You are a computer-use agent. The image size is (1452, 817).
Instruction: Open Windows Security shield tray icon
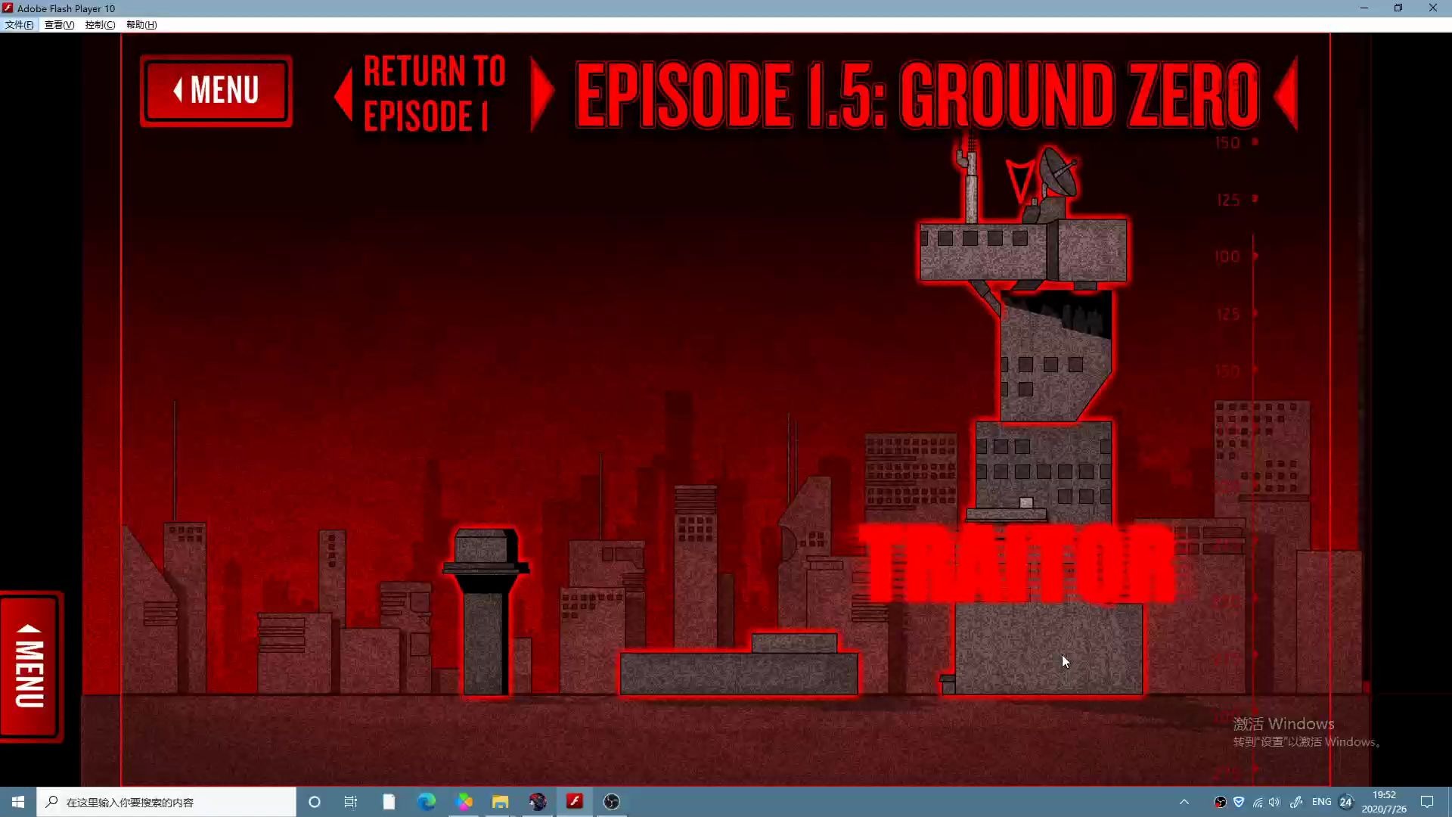tap(1239, 802)
